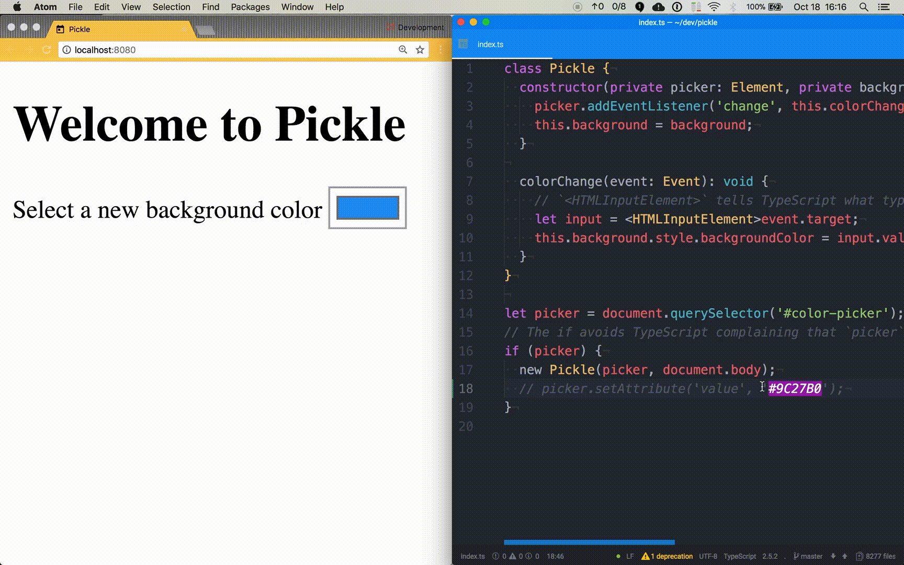
Task: Click TypeScript to switch the grammar
Action: [741, 556]
